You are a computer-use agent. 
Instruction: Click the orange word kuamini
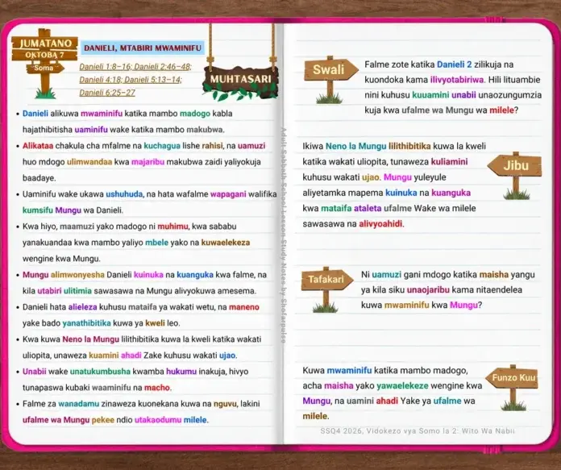(103, 355)
